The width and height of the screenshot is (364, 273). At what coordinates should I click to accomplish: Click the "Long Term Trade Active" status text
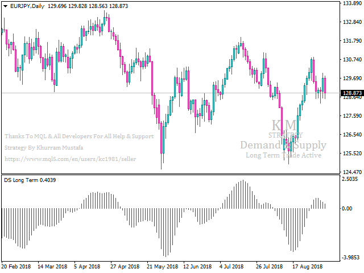point(283,155)
